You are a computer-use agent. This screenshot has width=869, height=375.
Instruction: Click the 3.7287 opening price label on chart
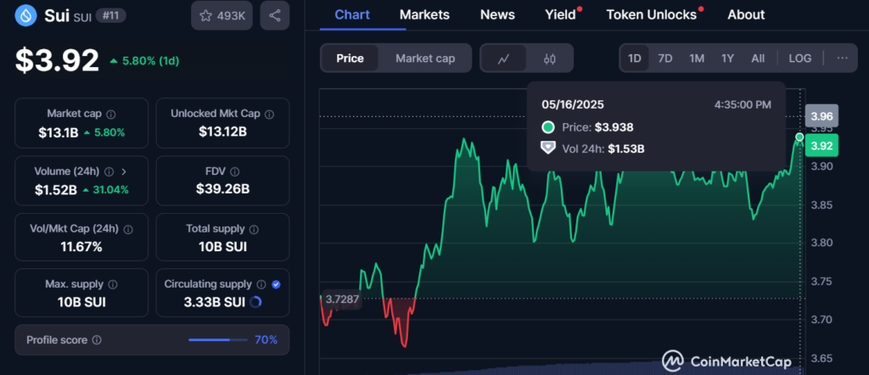tap(342, 299)
